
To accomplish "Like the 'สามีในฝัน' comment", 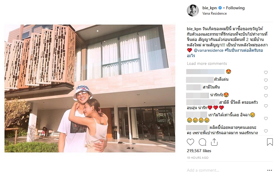I will [x=266, y=88].
